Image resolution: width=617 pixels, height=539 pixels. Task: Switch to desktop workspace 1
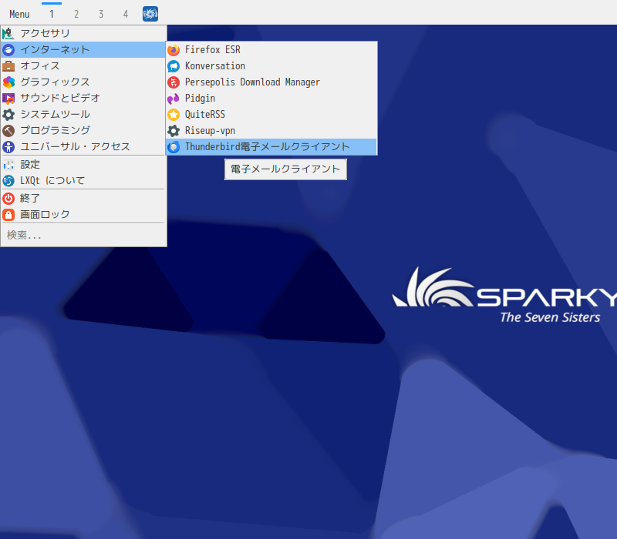[52, 14]
